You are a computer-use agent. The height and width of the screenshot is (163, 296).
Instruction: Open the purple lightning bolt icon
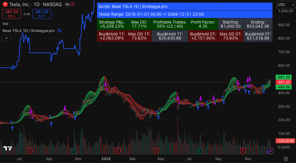[x=270, y=151]
